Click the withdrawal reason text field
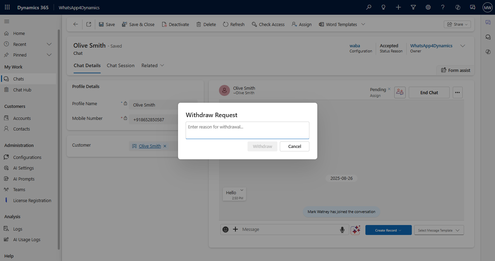 click(247, 130)
